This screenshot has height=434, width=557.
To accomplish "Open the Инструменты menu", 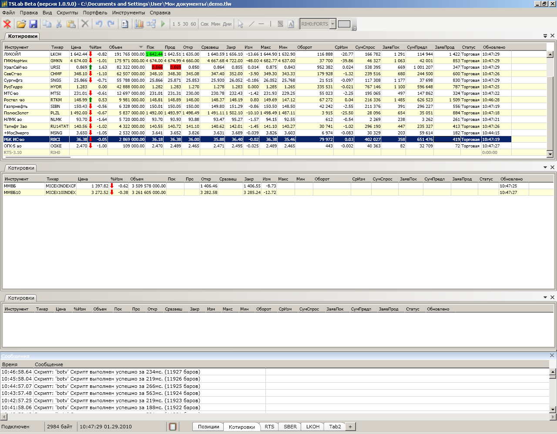I will [128, 13].
